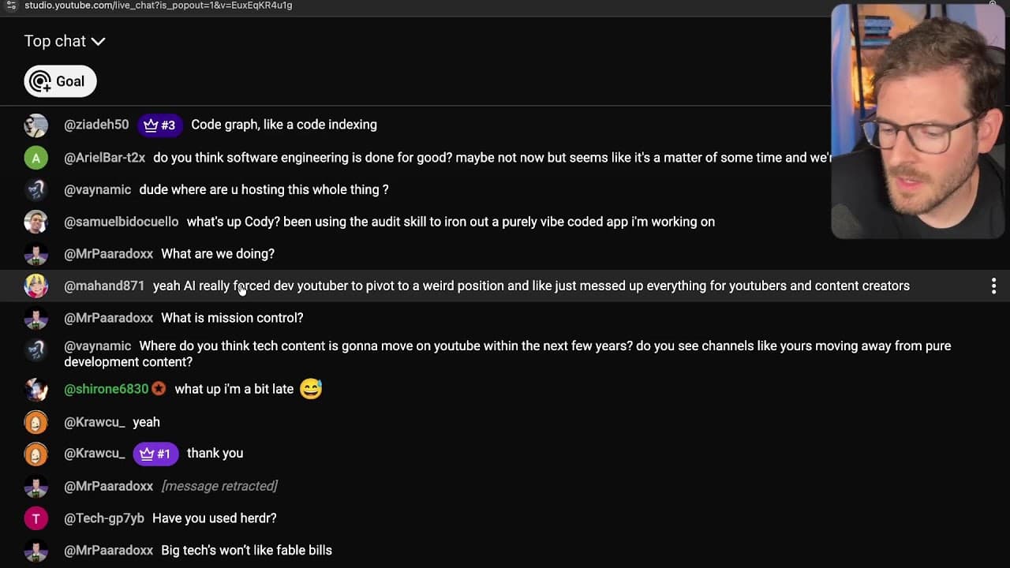Click the studio.youtube.com URL field
This screenshot has height=568, width=1010.
(x=158, y=6)
